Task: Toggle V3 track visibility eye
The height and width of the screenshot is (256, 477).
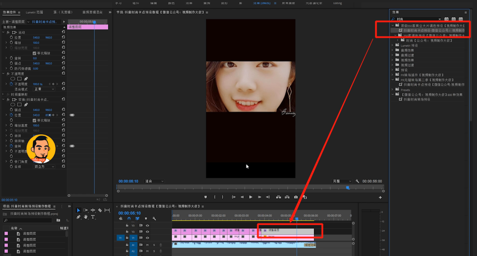Action: click(148, 226)
